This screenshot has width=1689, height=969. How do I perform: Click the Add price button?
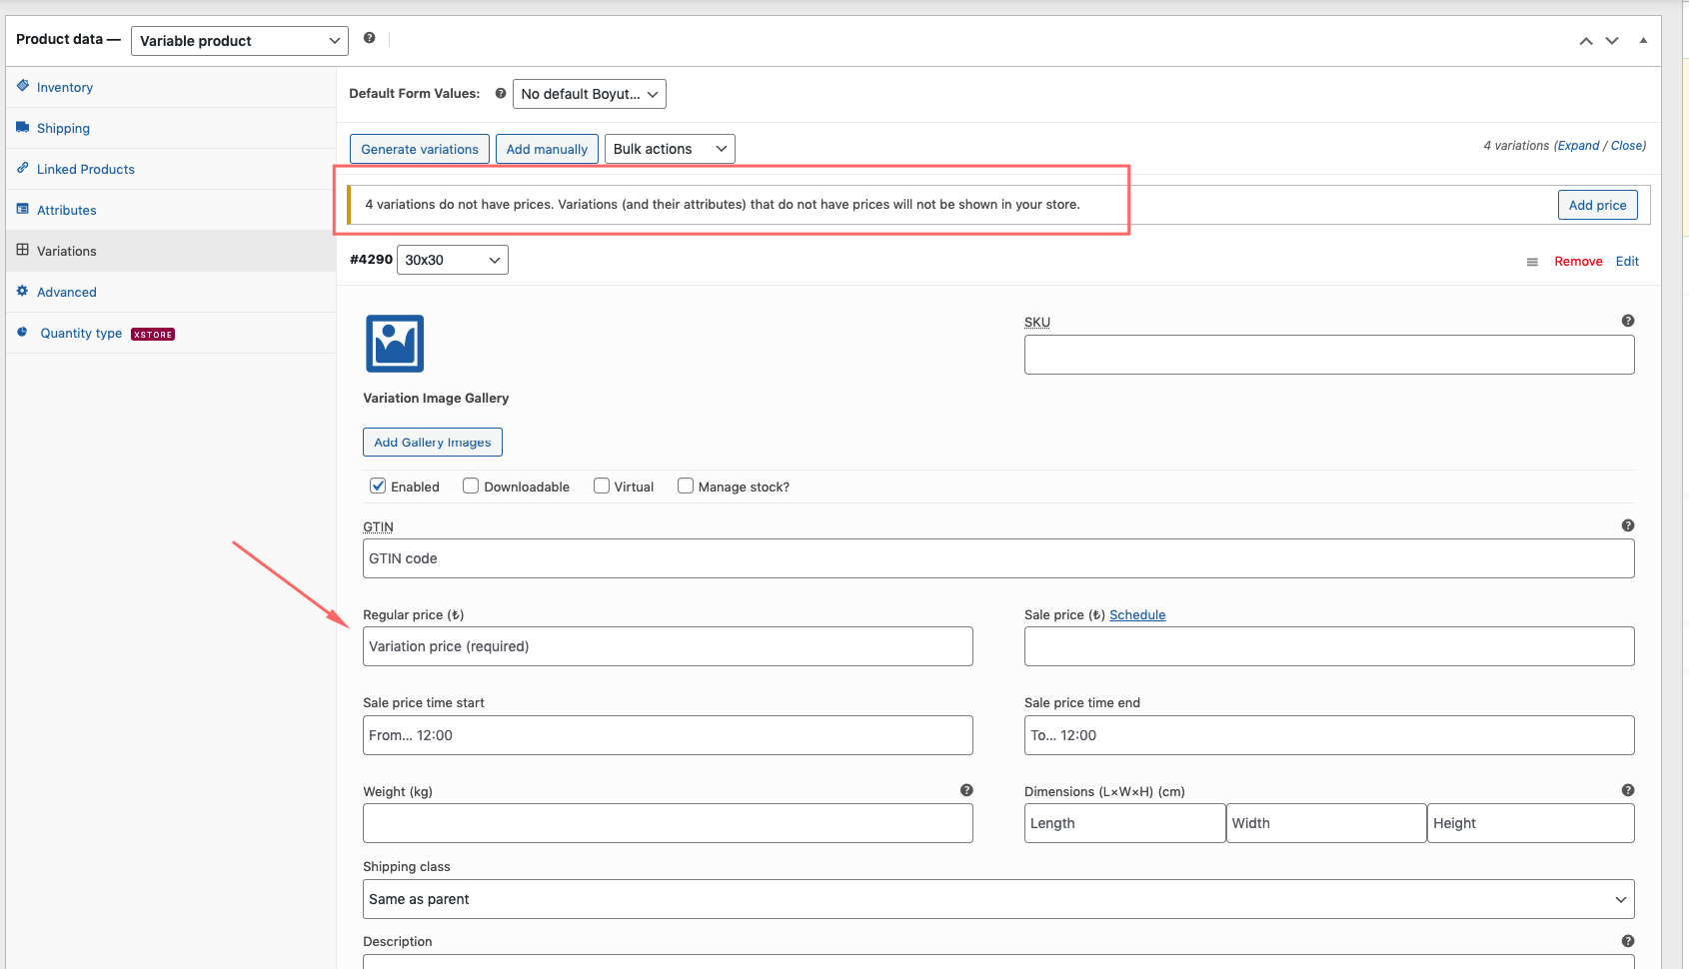click(1597, 205)
